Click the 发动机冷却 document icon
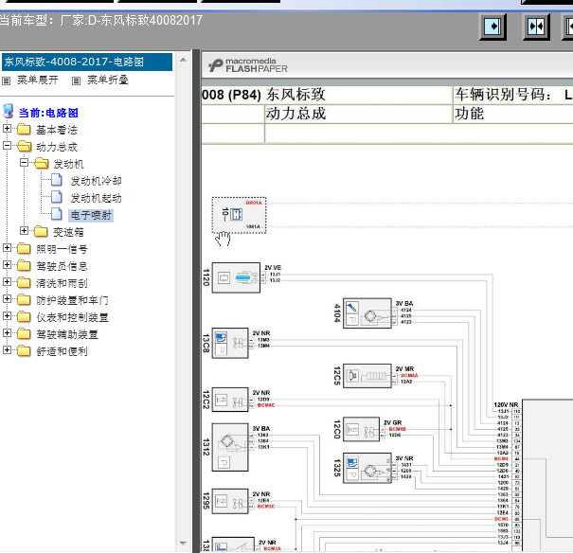The image size is (573, 553). click(x=56, y=180)
